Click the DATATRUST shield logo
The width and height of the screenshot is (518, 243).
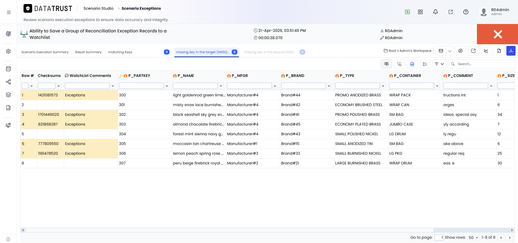click(x=28, y=9)
